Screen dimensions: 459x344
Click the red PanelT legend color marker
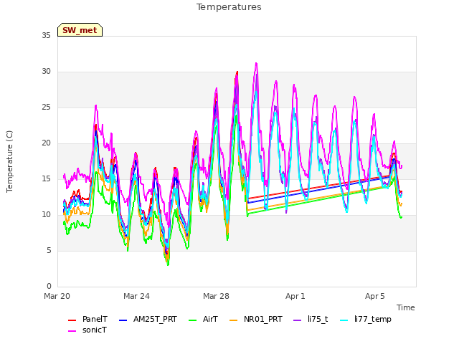tap(72, 320)
